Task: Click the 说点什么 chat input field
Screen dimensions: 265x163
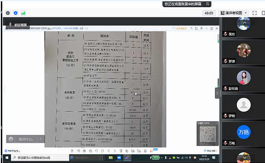Action: tap(26, 139)
